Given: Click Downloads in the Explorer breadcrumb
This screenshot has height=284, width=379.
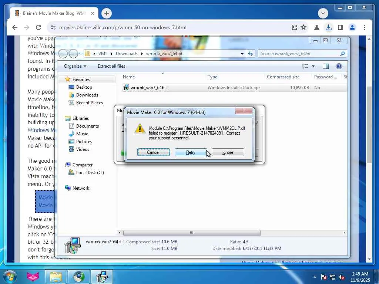Looking at the screenshot, I should click(127, 54).
